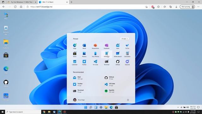This screenshot has height=114, width=202.
Task: Open pinned Github app icon
Action: [118, 63]
